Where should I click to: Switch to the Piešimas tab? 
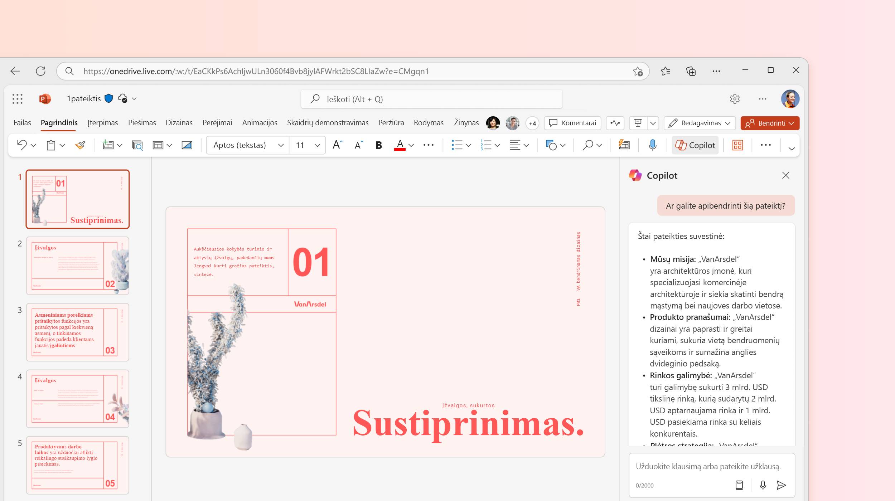[x=142, y=123]
